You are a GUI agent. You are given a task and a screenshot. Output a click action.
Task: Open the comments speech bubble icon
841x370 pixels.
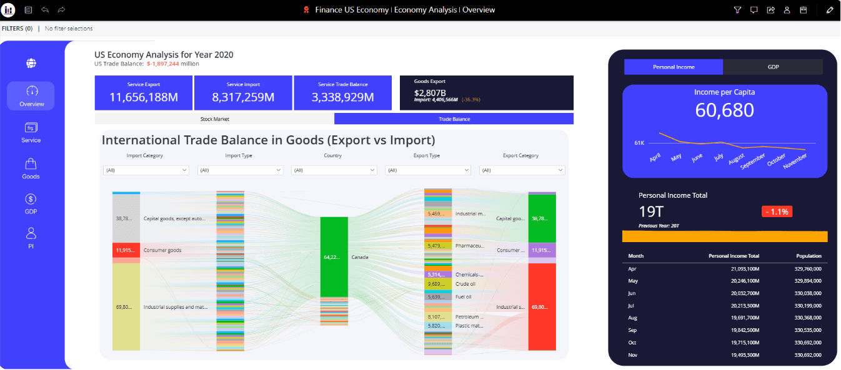click(754, 10)
